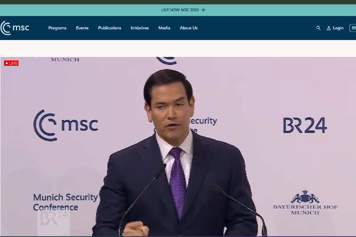Open the EN language selector
Screen dimensions: 356x237
point(353,28)
